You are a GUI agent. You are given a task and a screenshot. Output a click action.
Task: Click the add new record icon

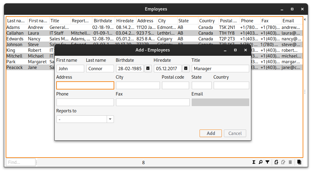click(277, 162)
